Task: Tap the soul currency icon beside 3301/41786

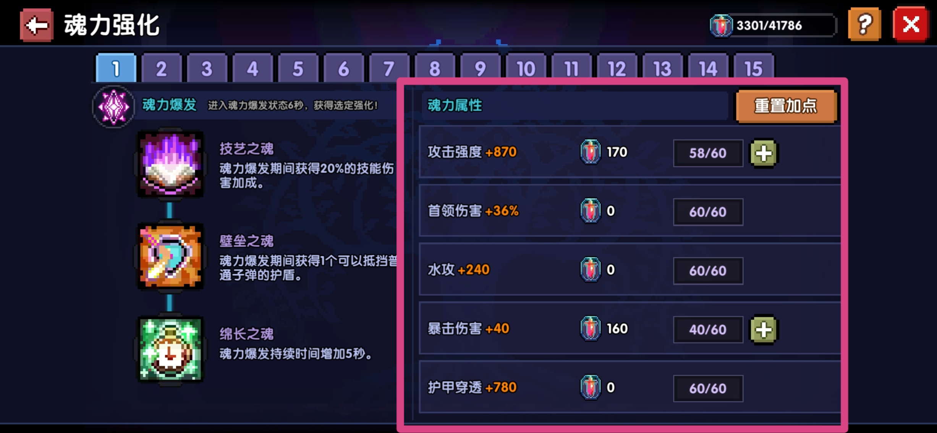Action: 720,26
